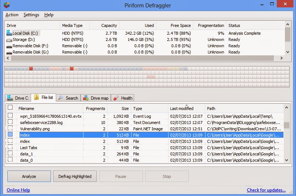The width and height of the screenshot is (296, 196).
Task: Toggle checkbox of the highlighted index row
Action: (10, 134)
